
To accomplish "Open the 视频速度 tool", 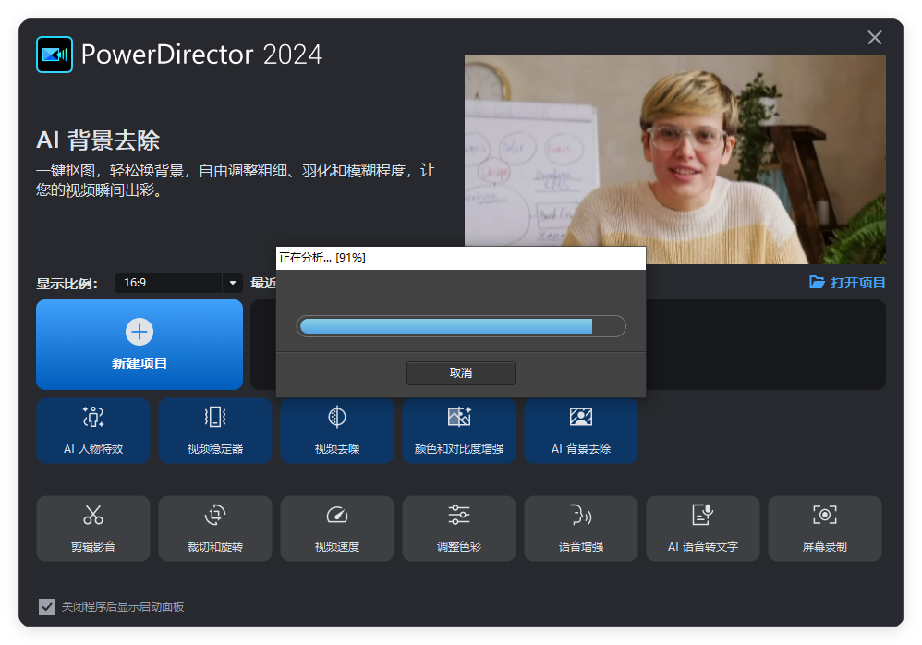I will (x=336, y=529).
